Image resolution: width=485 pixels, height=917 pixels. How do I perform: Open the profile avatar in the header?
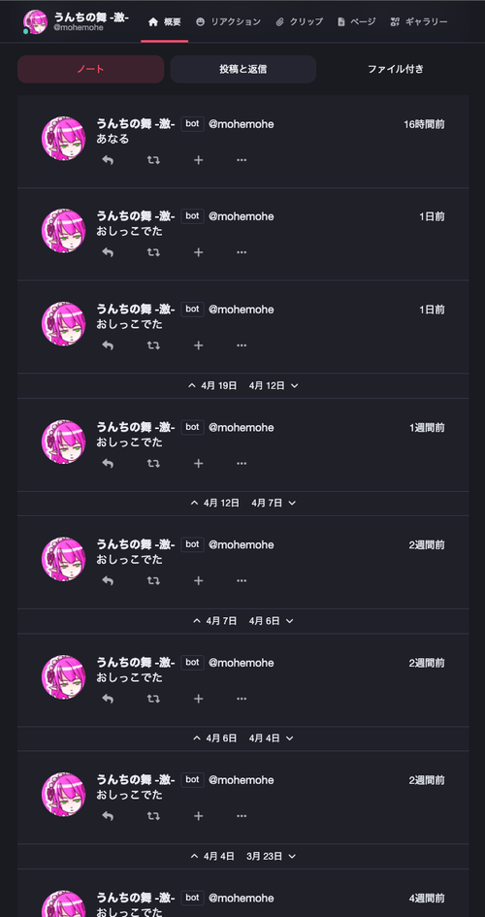point(35,21)
